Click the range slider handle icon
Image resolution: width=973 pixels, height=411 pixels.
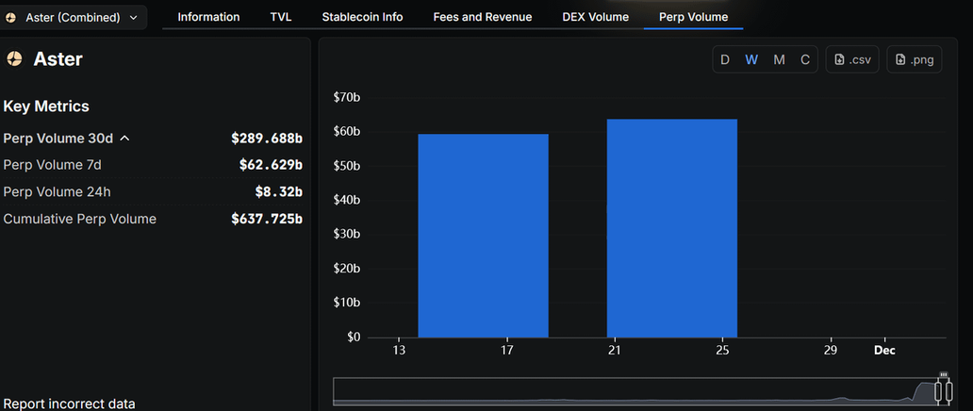pos(942,391)
